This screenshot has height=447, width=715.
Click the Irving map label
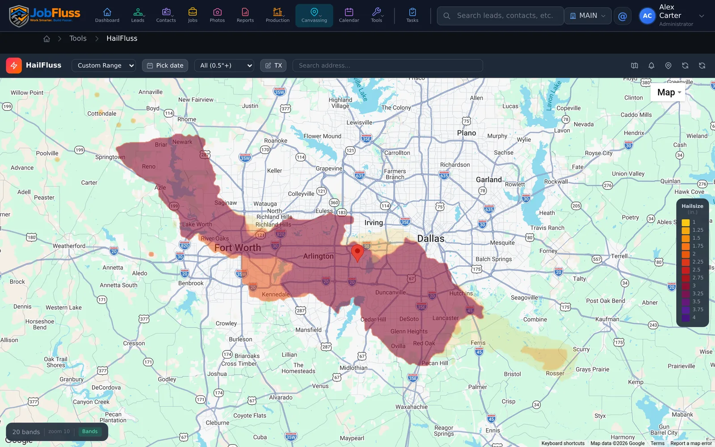(374, 223)
